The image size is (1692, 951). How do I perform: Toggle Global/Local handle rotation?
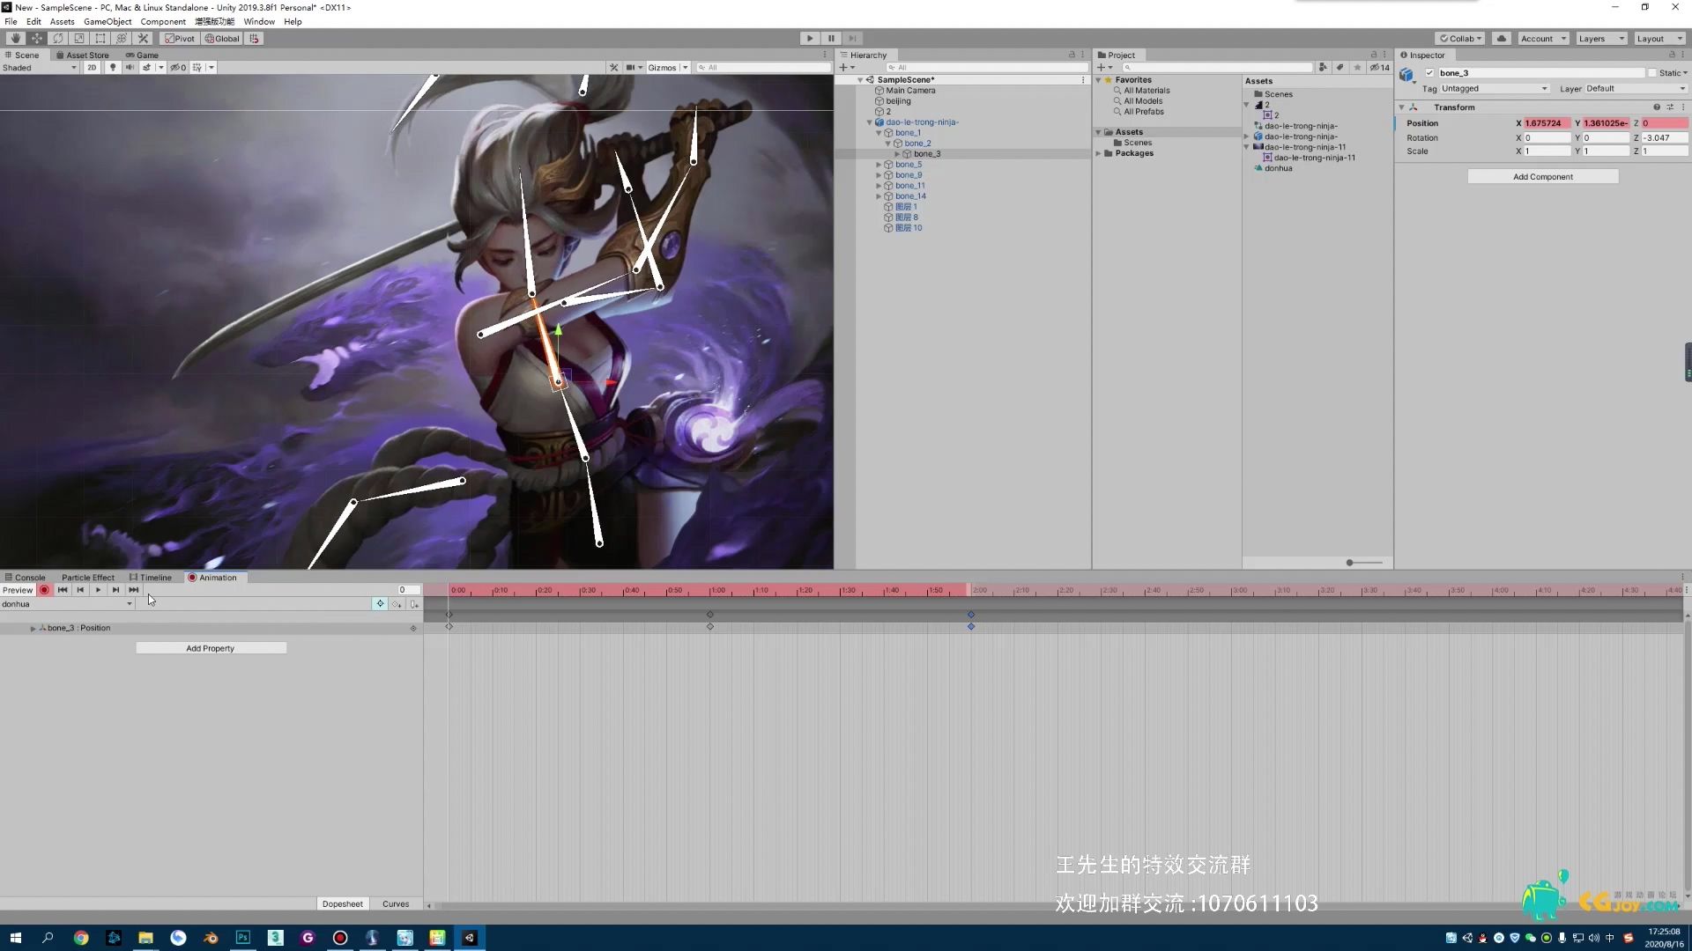pos(222,39)
